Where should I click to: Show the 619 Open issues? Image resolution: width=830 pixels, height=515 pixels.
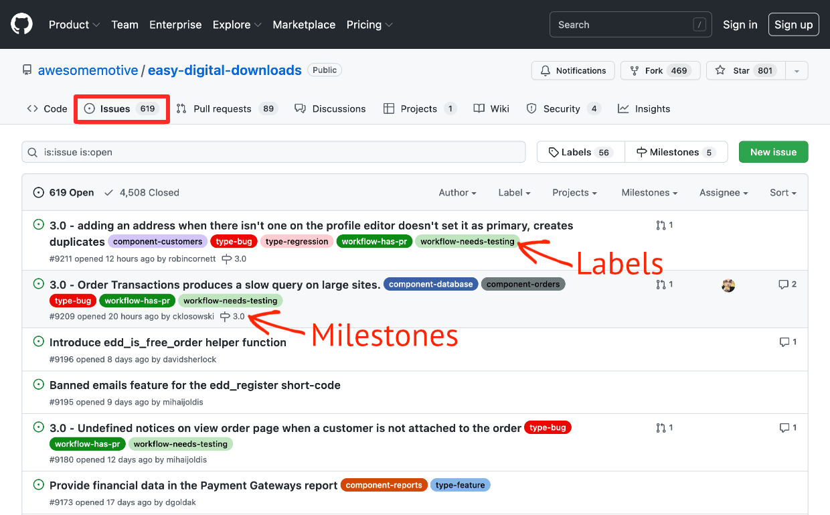pyautogui.click(x=64, y=193)
